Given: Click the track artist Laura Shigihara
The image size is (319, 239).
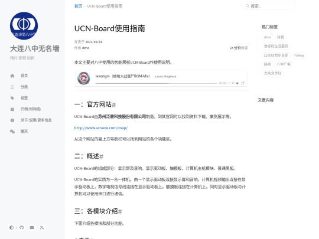Looking at the screenshot, I should tap(165, 76).
